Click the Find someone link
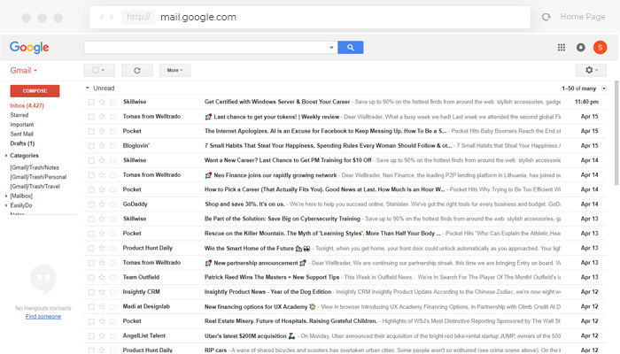The height and width of the screenshot is (354, 620). pos(43,317)
